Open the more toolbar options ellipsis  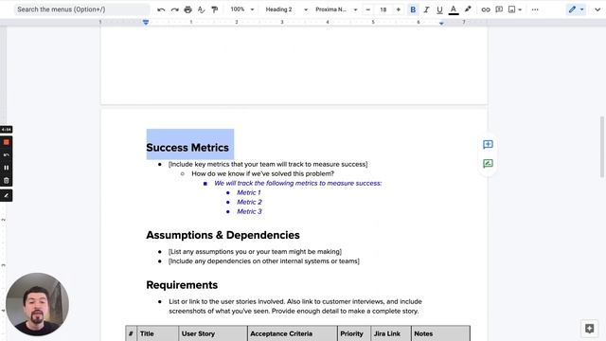click(535, 9)
